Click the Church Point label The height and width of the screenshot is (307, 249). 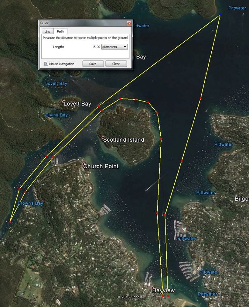click(101, 166)
